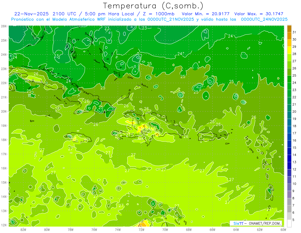Click the 74W longitude axis label
The width and height of the screenshot is (301, 233).
(x=118, y=229)
